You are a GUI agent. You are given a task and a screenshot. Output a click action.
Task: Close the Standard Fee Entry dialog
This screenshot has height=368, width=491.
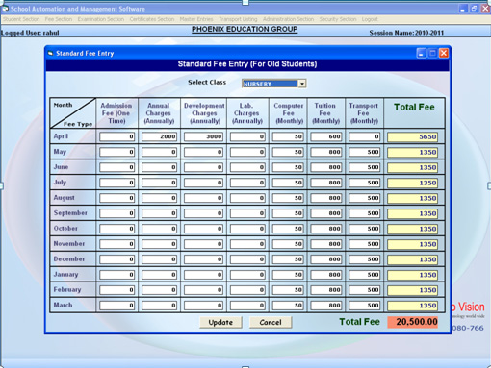click(444, 53)
